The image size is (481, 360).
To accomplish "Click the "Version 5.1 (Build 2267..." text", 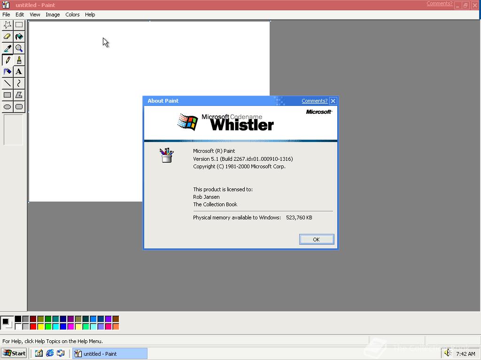I will (x=243, y=159).
